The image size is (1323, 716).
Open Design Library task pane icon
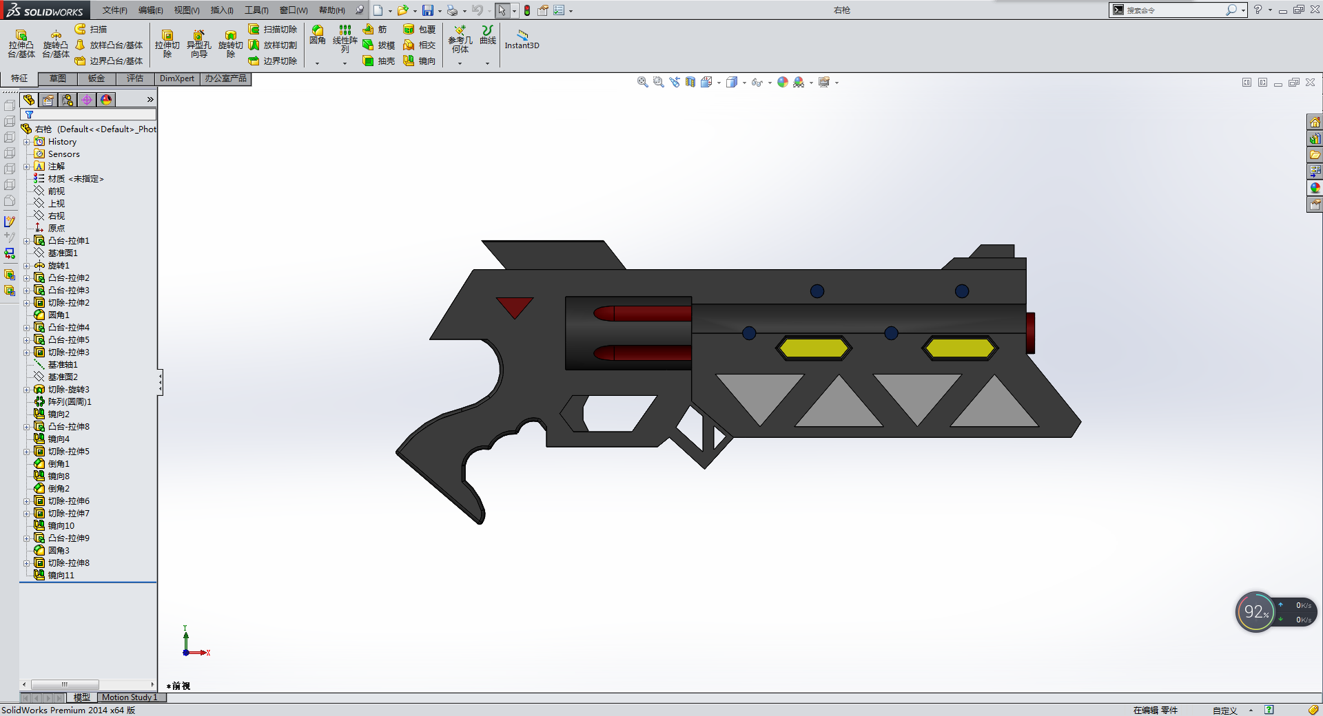tap(1315, 138)
